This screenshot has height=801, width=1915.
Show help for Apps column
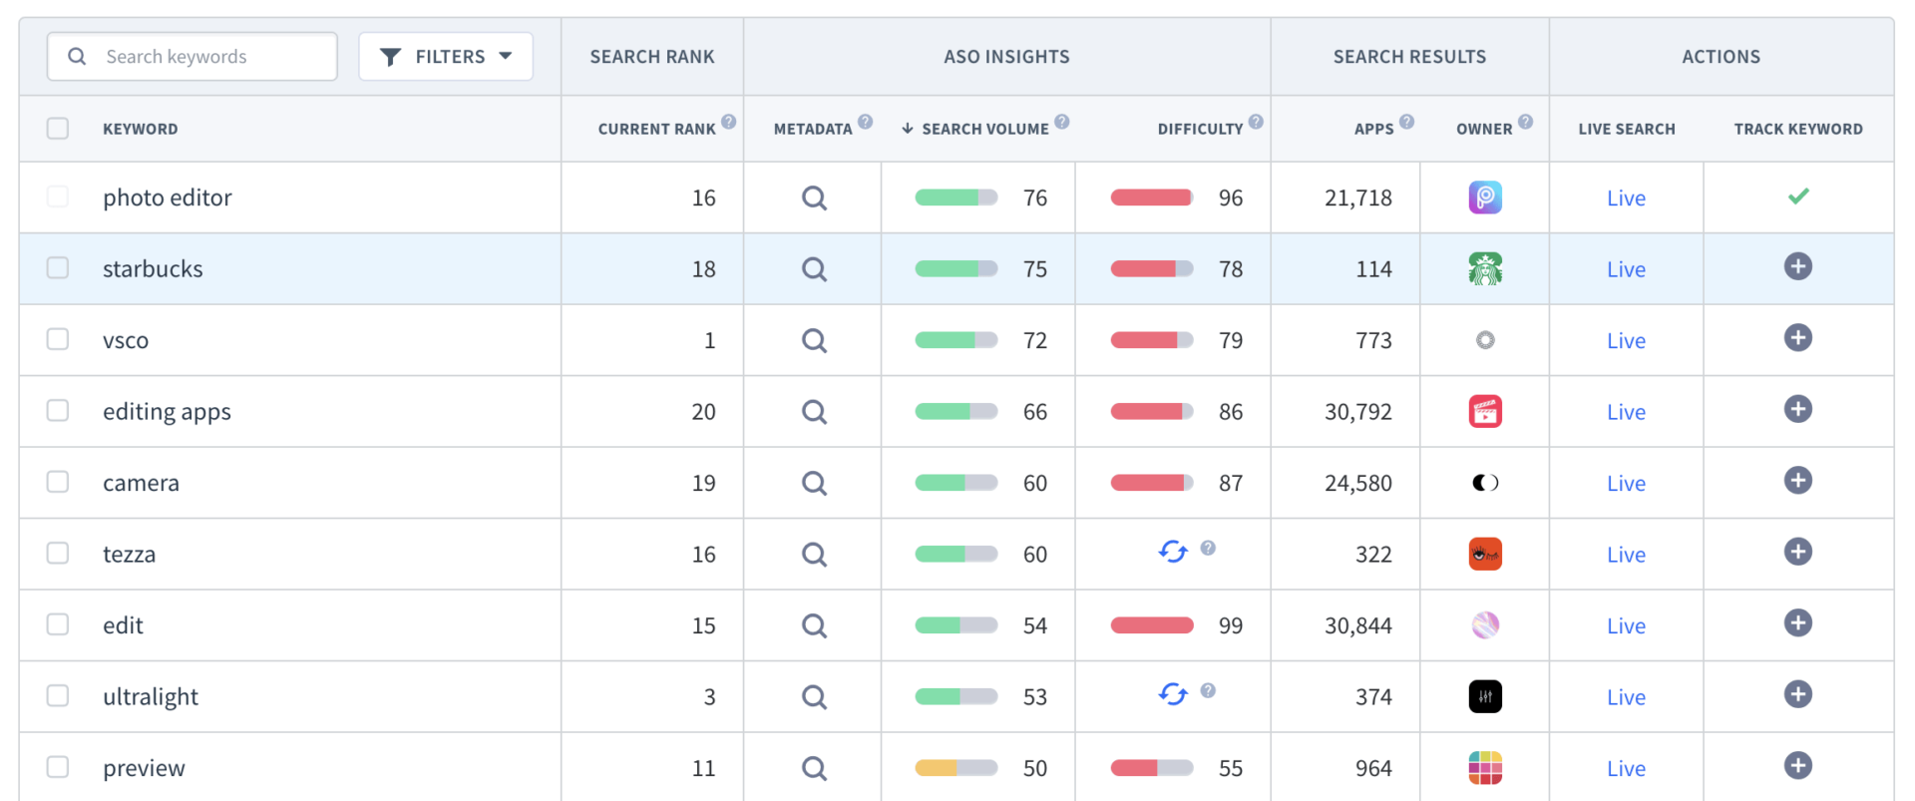click(x=1406, y=122)
